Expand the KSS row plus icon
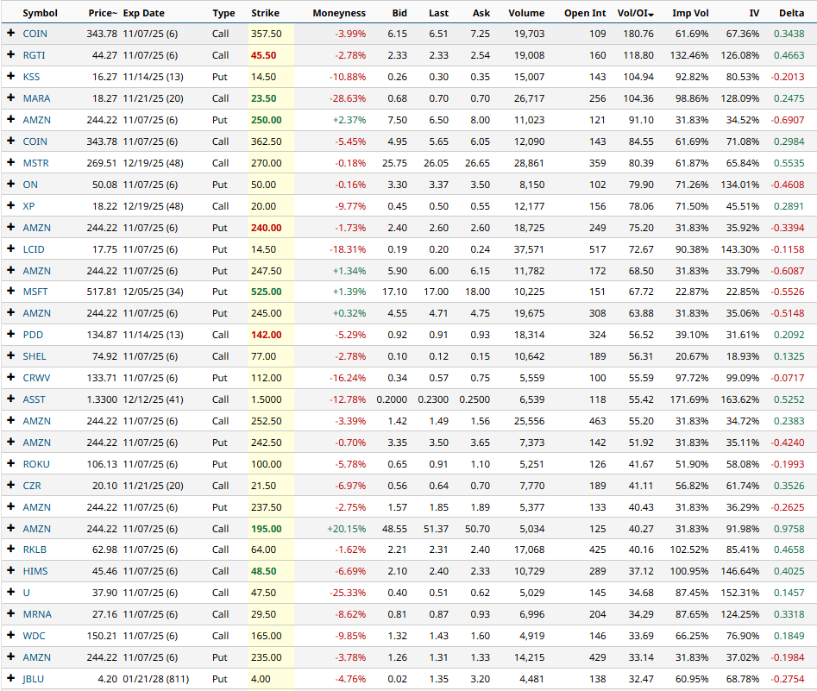Screen dimensions: 817x691 [x=10, y=76]
